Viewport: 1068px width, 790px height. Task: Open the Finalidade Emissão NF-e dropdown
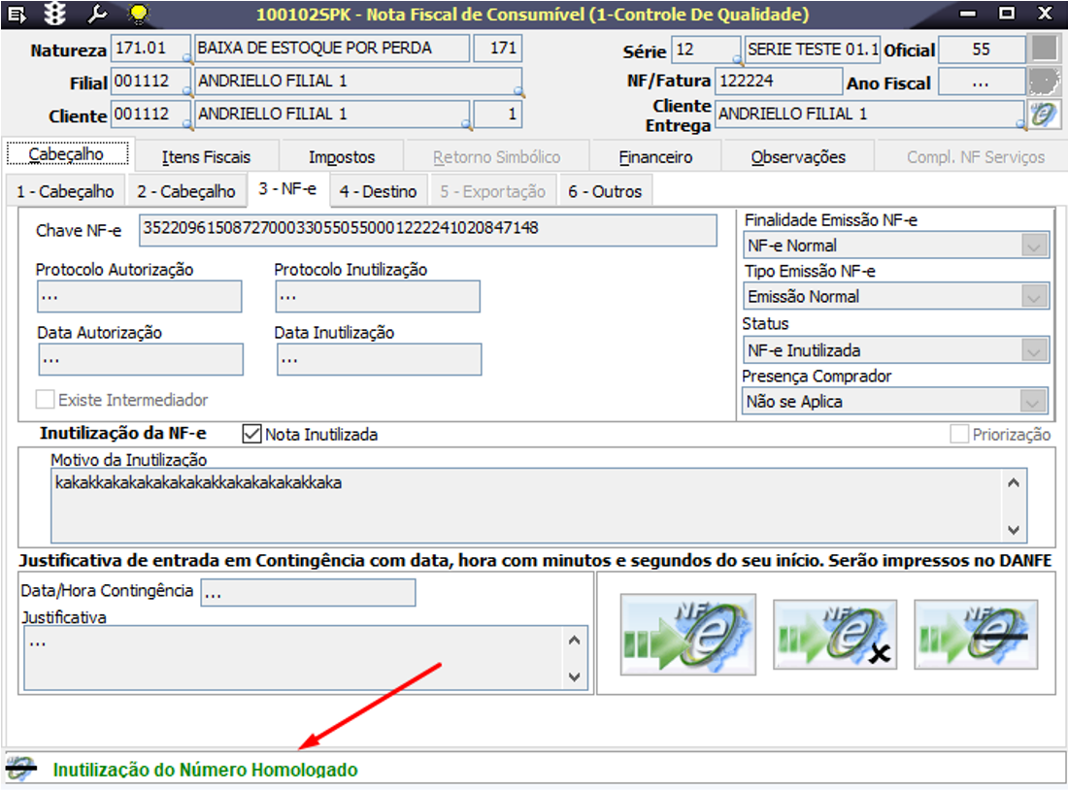[1033, 246]
